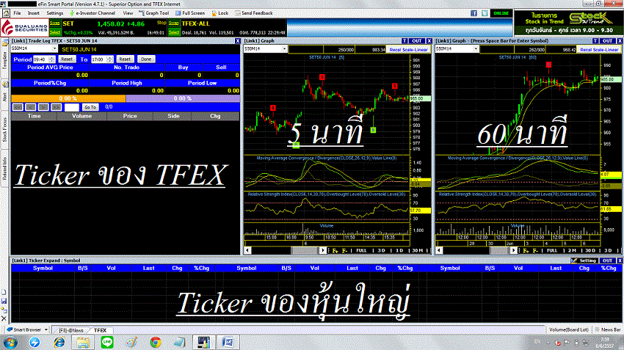The height and width of the screenshot is (350, 624).
Task: Click the orange 0.00 % buy bar
Action: pyautogui.click(x=68, y=98)
